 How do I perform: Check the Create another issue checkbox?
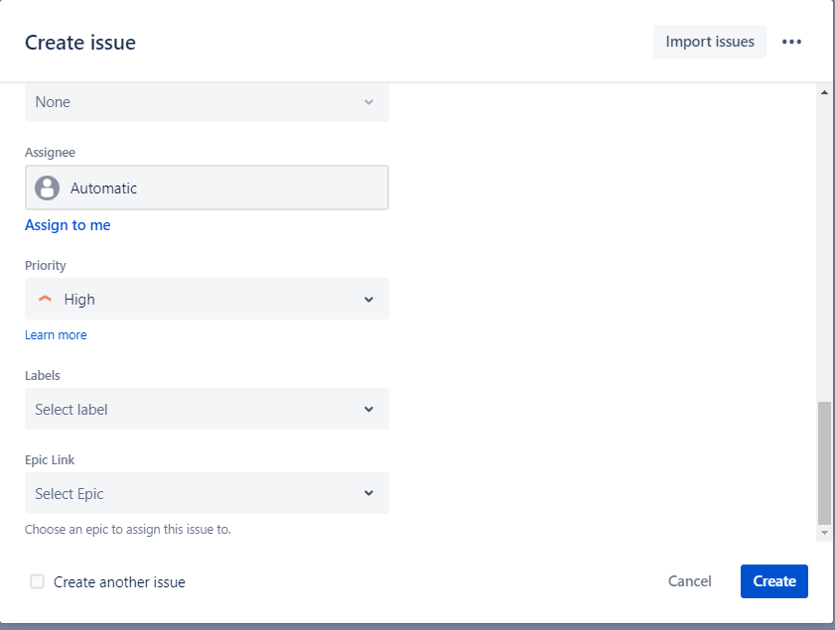[x=38, y=581]
